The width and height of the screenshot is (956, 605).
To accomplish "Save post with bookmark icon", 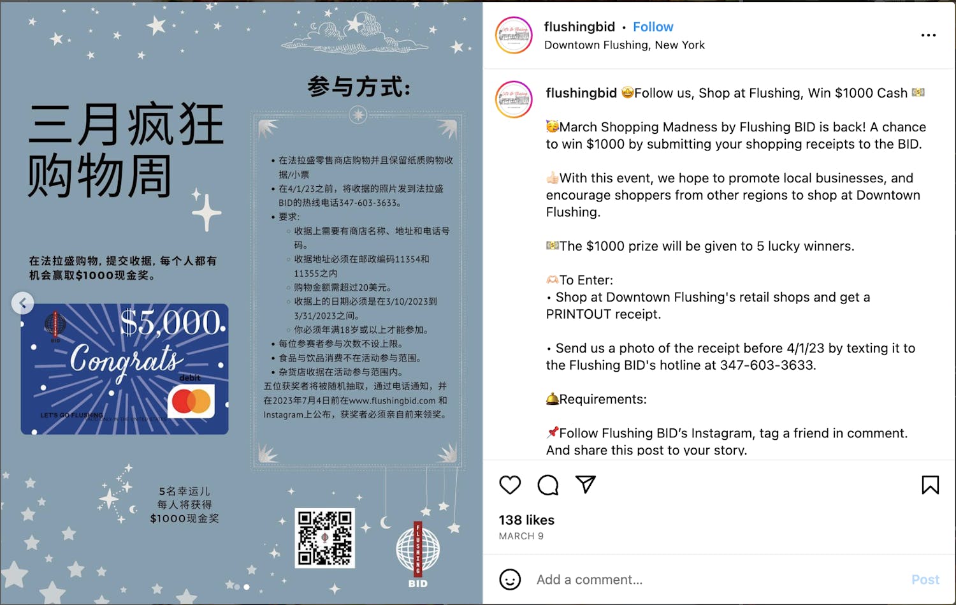I will coord(930,485).
